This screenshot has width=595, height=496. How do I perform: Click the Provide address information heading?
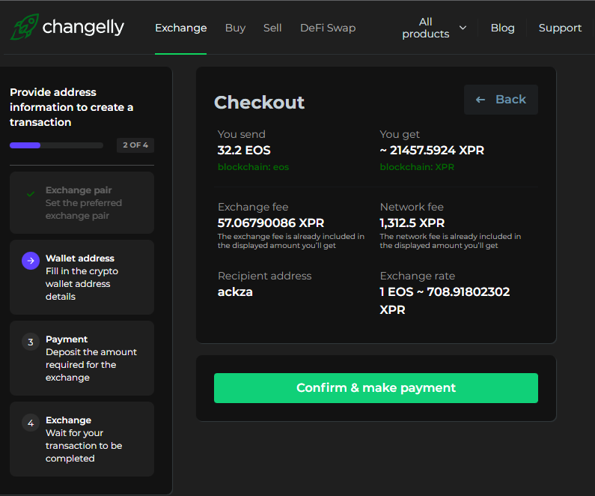click(71, 107)
